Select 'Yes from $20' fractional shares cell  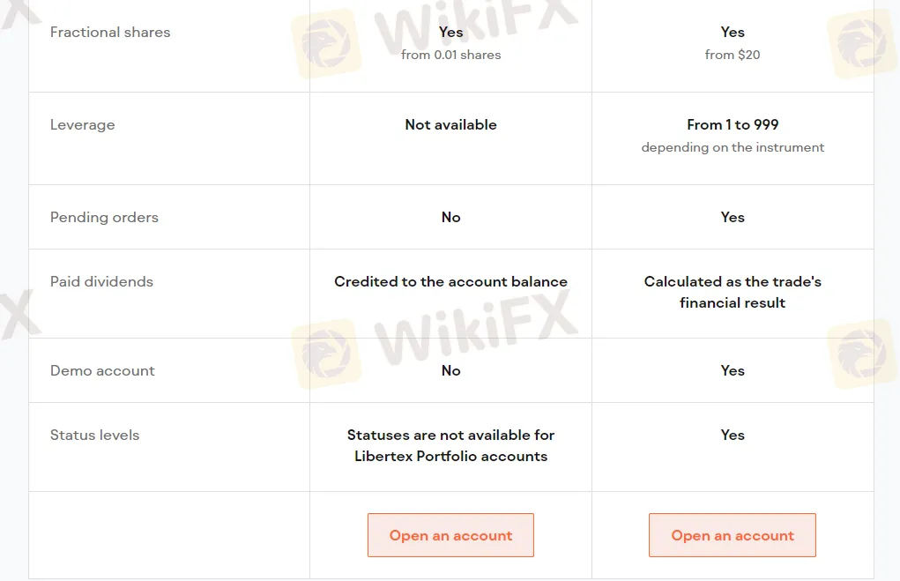[x=733, y=41]
